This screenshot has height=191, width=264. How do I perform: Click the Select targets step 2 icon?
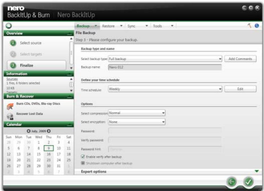tap(13, 54)
